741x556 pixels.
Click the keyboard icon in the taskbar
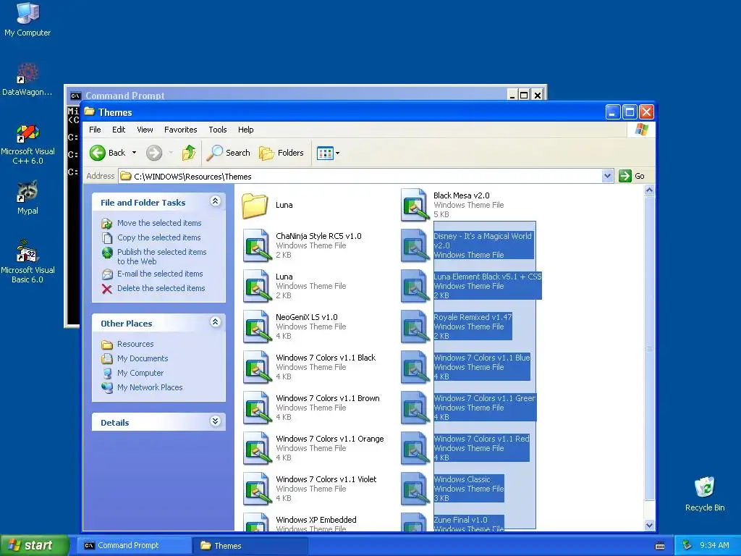tap(660, 546)
